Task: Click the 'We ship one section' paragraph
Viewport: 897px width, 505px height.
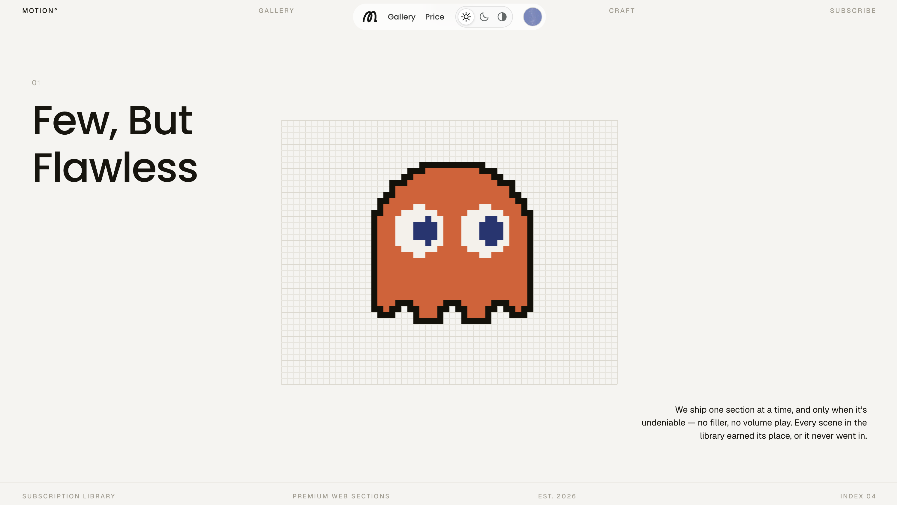Action: coord(754,423)
